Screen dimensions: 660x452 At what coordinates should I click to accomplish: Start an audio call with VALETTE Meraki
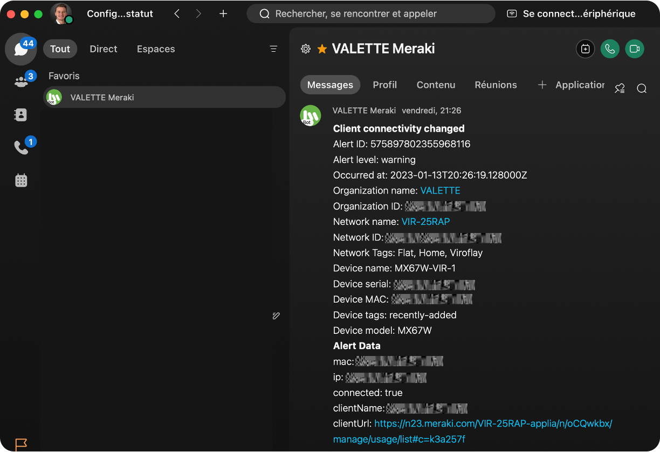[610, 49]
